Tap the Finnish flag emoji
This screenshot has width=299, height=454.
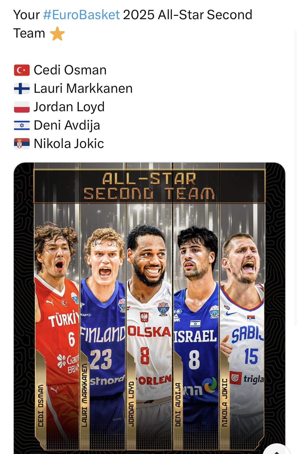click(22, 88)
